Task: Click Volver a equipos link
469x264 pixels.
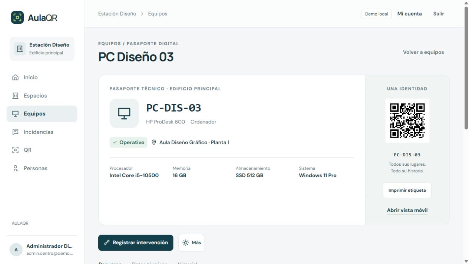Action: pos(423,52)
